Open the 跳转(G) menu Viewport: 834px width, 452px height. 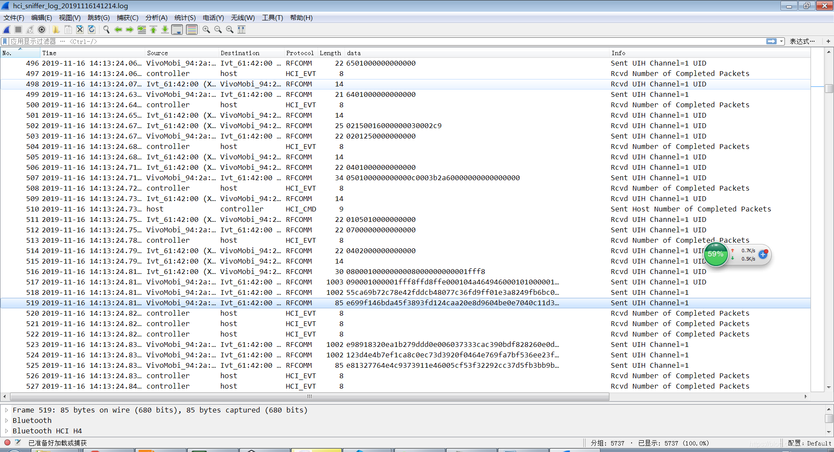[99, 18]
